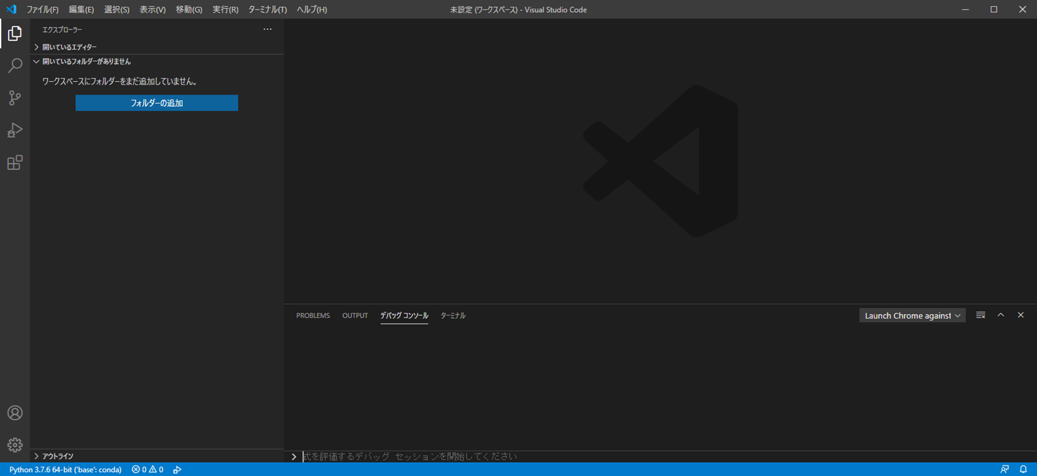The width and height of the screenshot is (1037, 476).
Task: Switch to the PROBLEMS tab
Action: point(313,315)
